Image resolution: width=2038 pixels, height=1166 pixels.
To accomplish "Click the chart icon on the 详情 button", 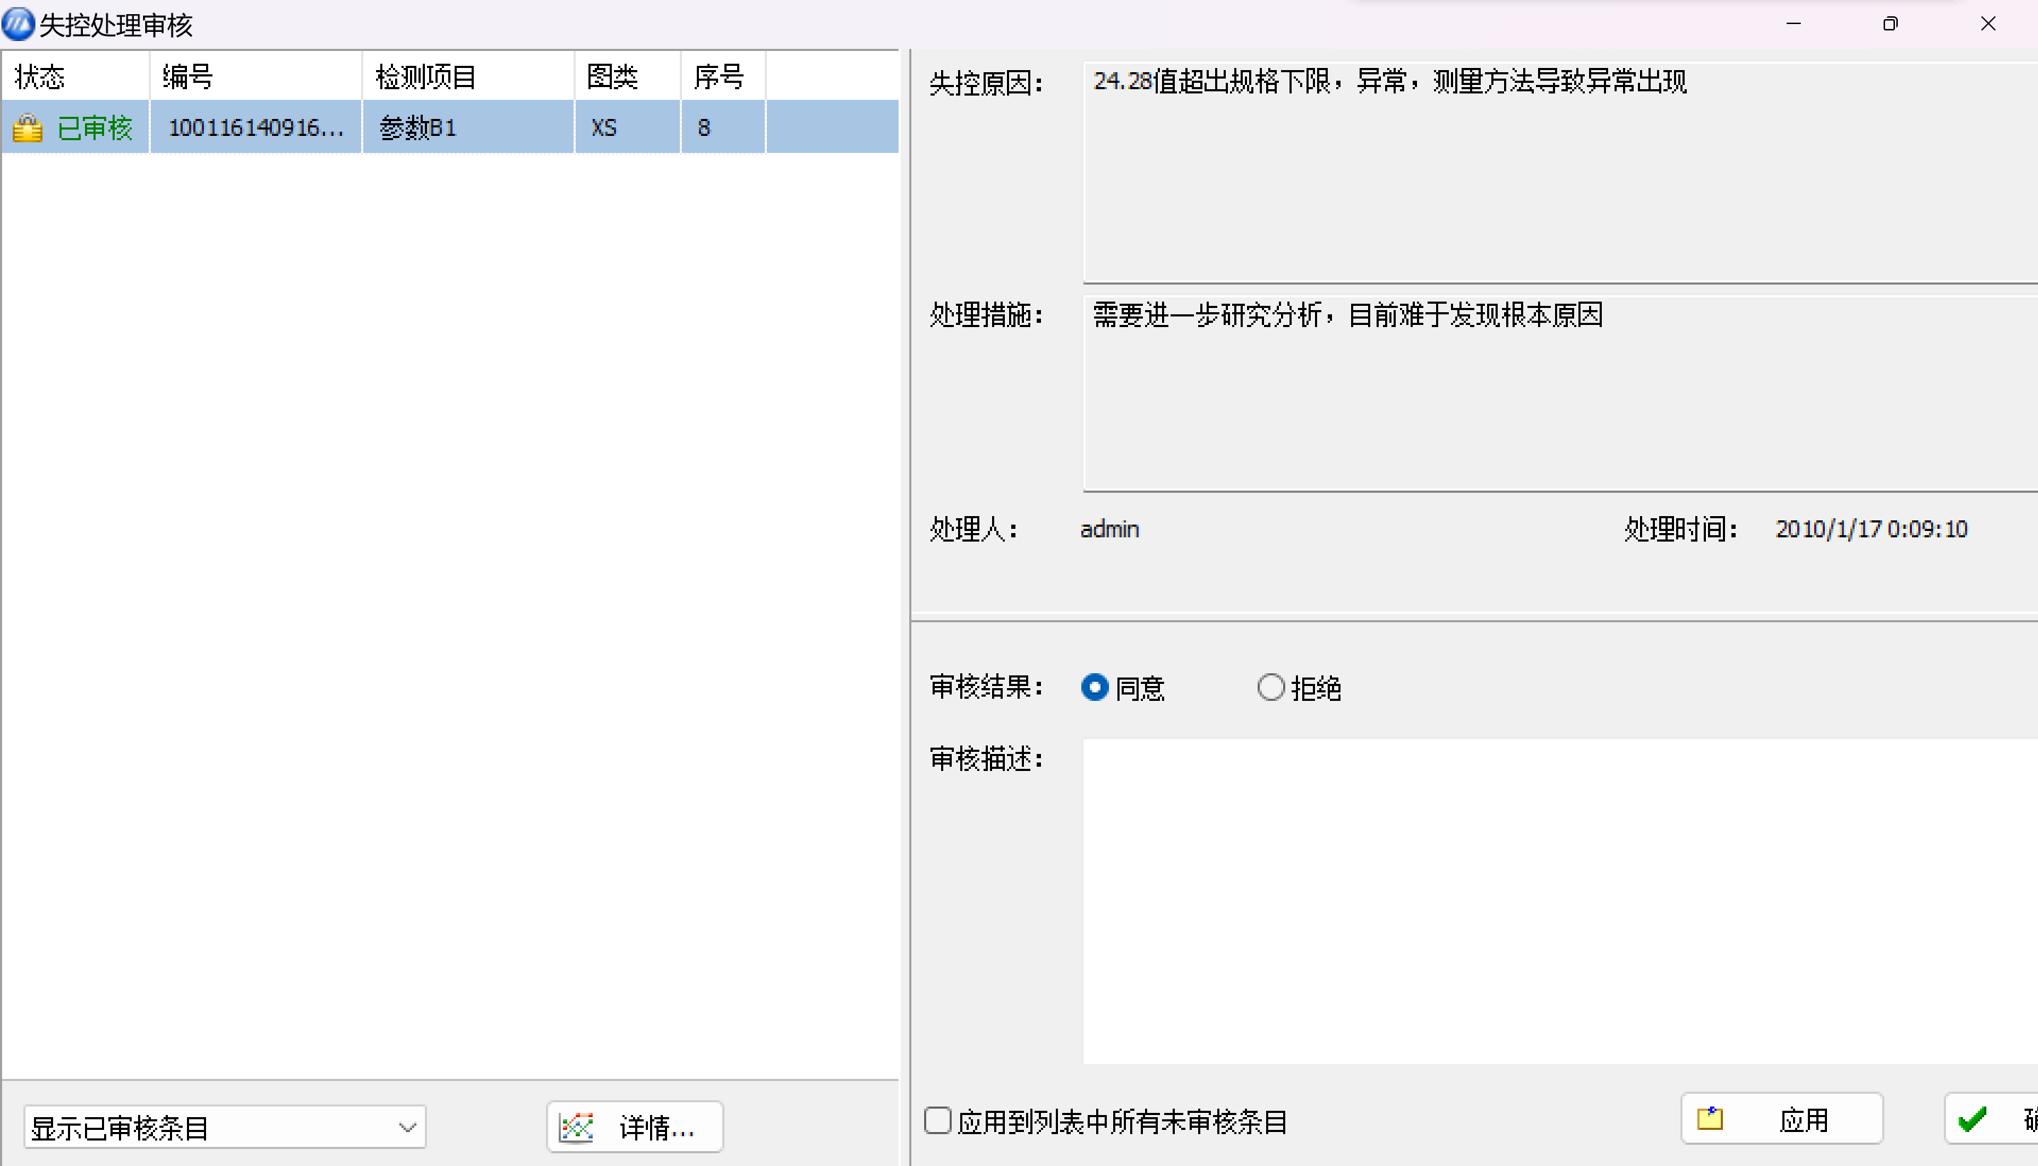I will [576, 1127].
